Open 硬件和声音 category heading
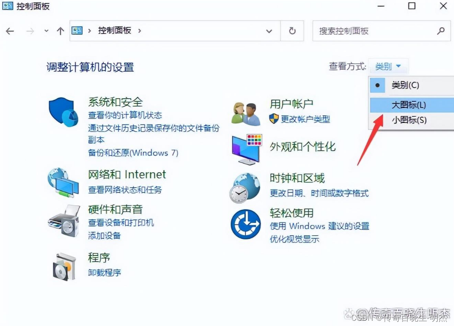 coord(115,210)
